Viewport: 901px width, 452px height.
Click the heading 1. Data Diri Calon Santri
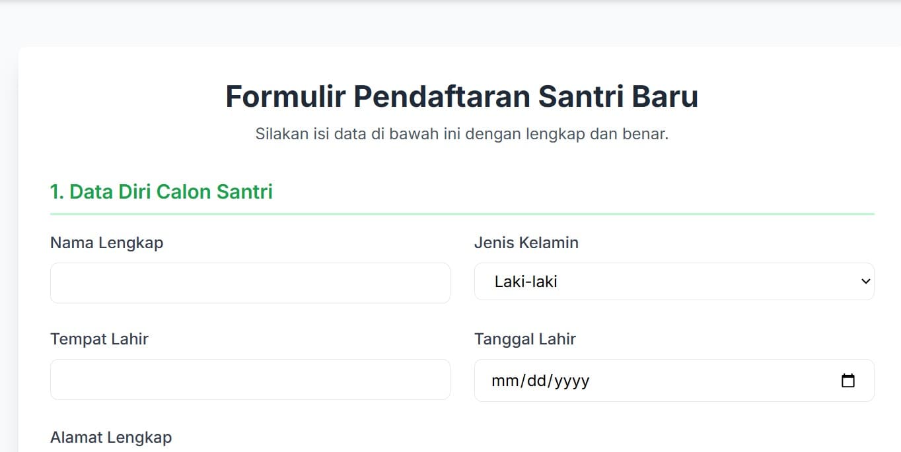click(162, 191)
